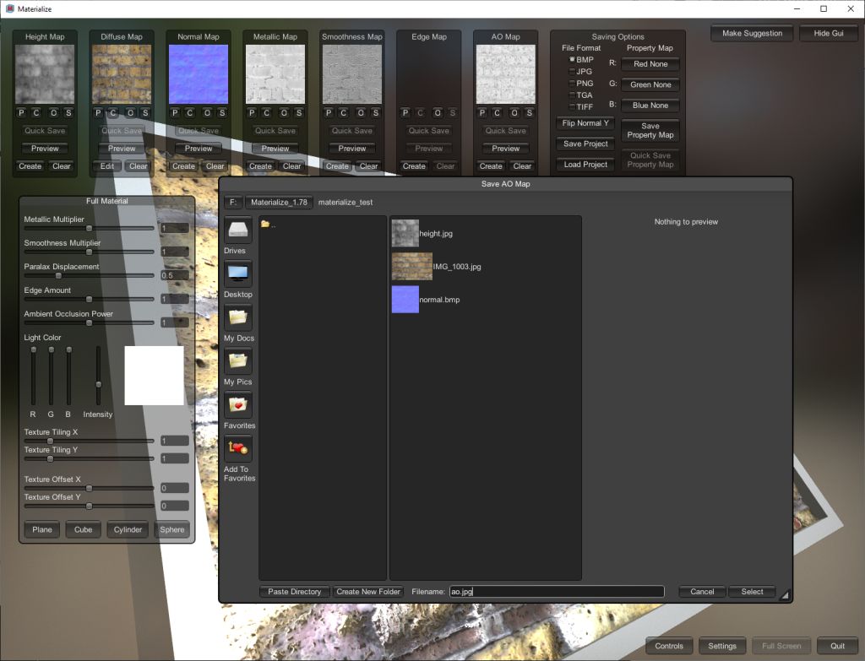Open the Red channel property dropdown

click(x=650, y=64)
